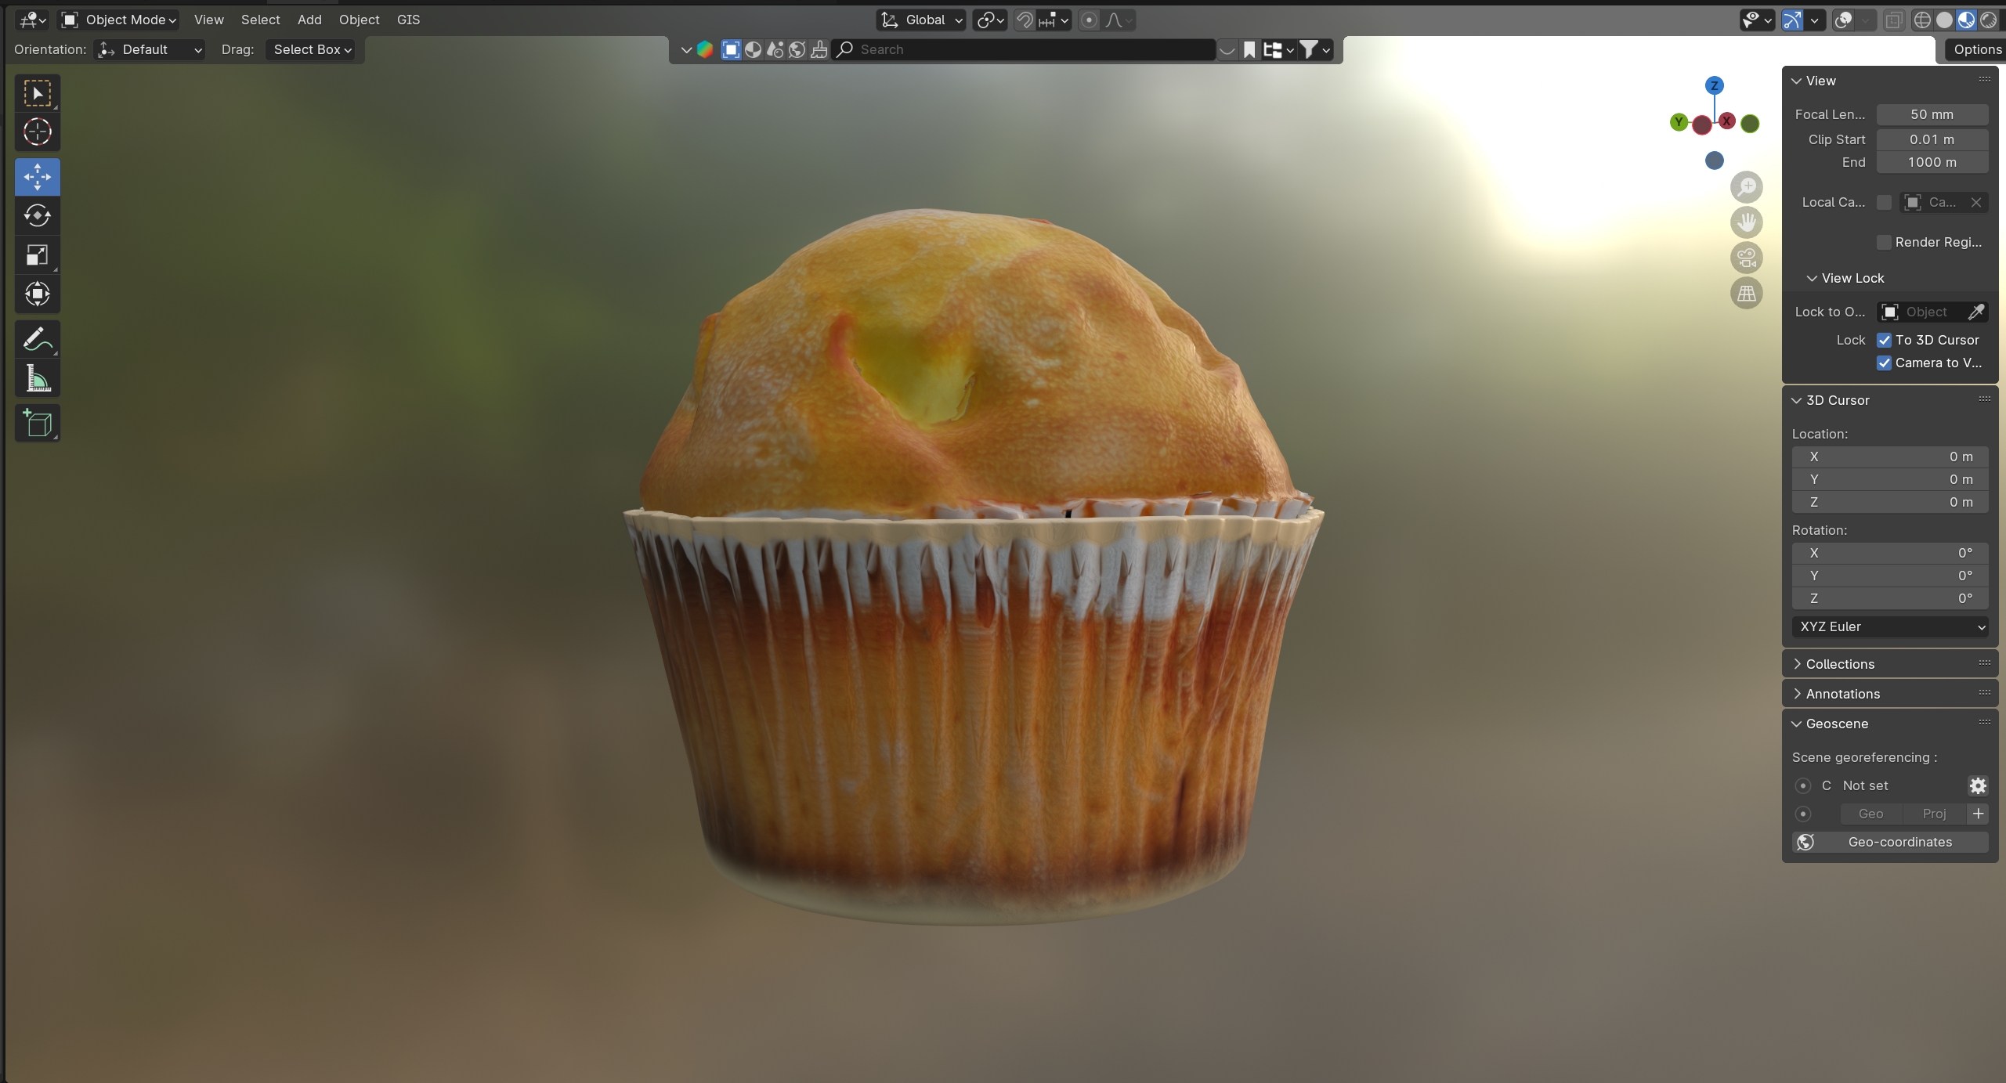Screen dimensions: 2006x1083
Task: Activate the Annotate pencil tool
Action: click(x=37, y=339)
